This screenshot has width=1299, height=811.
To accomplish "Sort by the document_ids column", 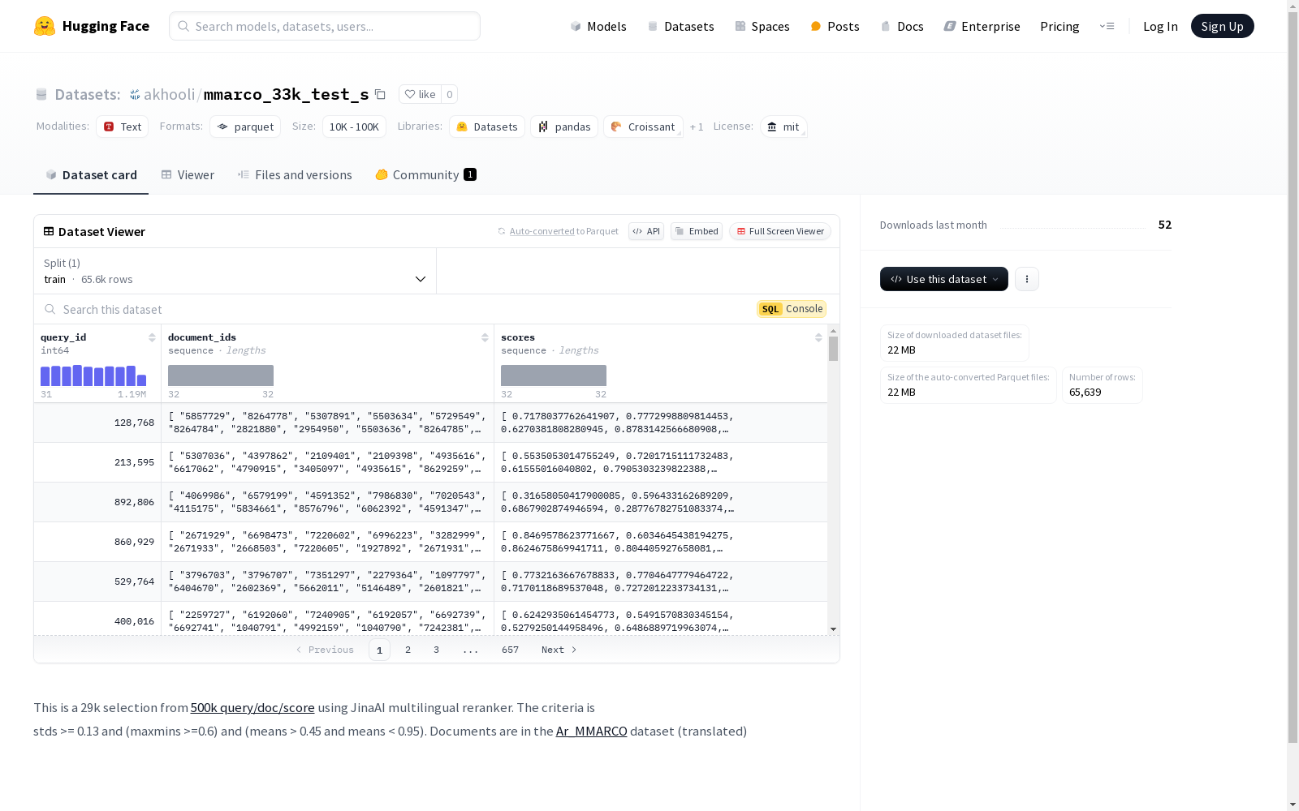I will [x=485, y=337].
